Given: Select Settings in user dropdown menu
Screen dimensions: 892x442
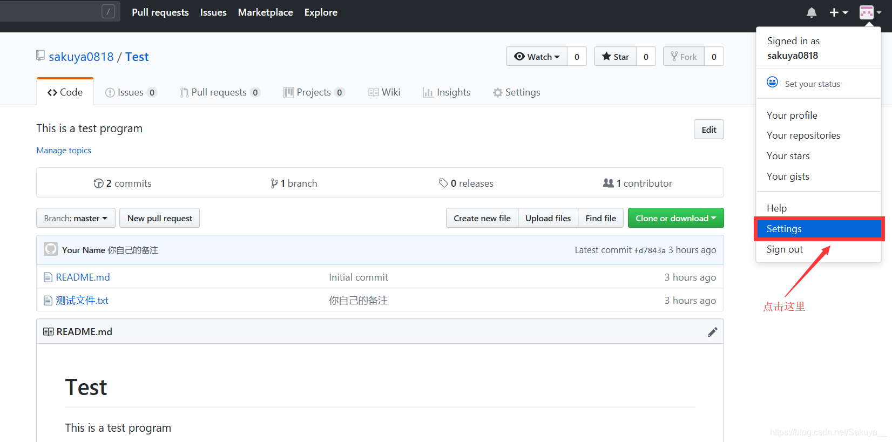Looking at the screenshot, I should point(819,229).
